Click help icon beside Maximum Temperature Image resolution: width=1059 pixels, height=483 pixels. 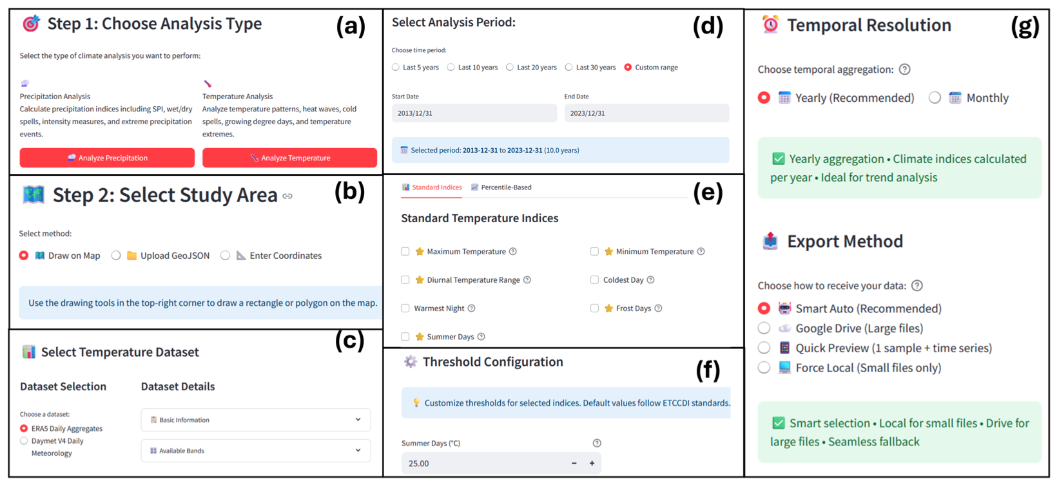point(513,252)
